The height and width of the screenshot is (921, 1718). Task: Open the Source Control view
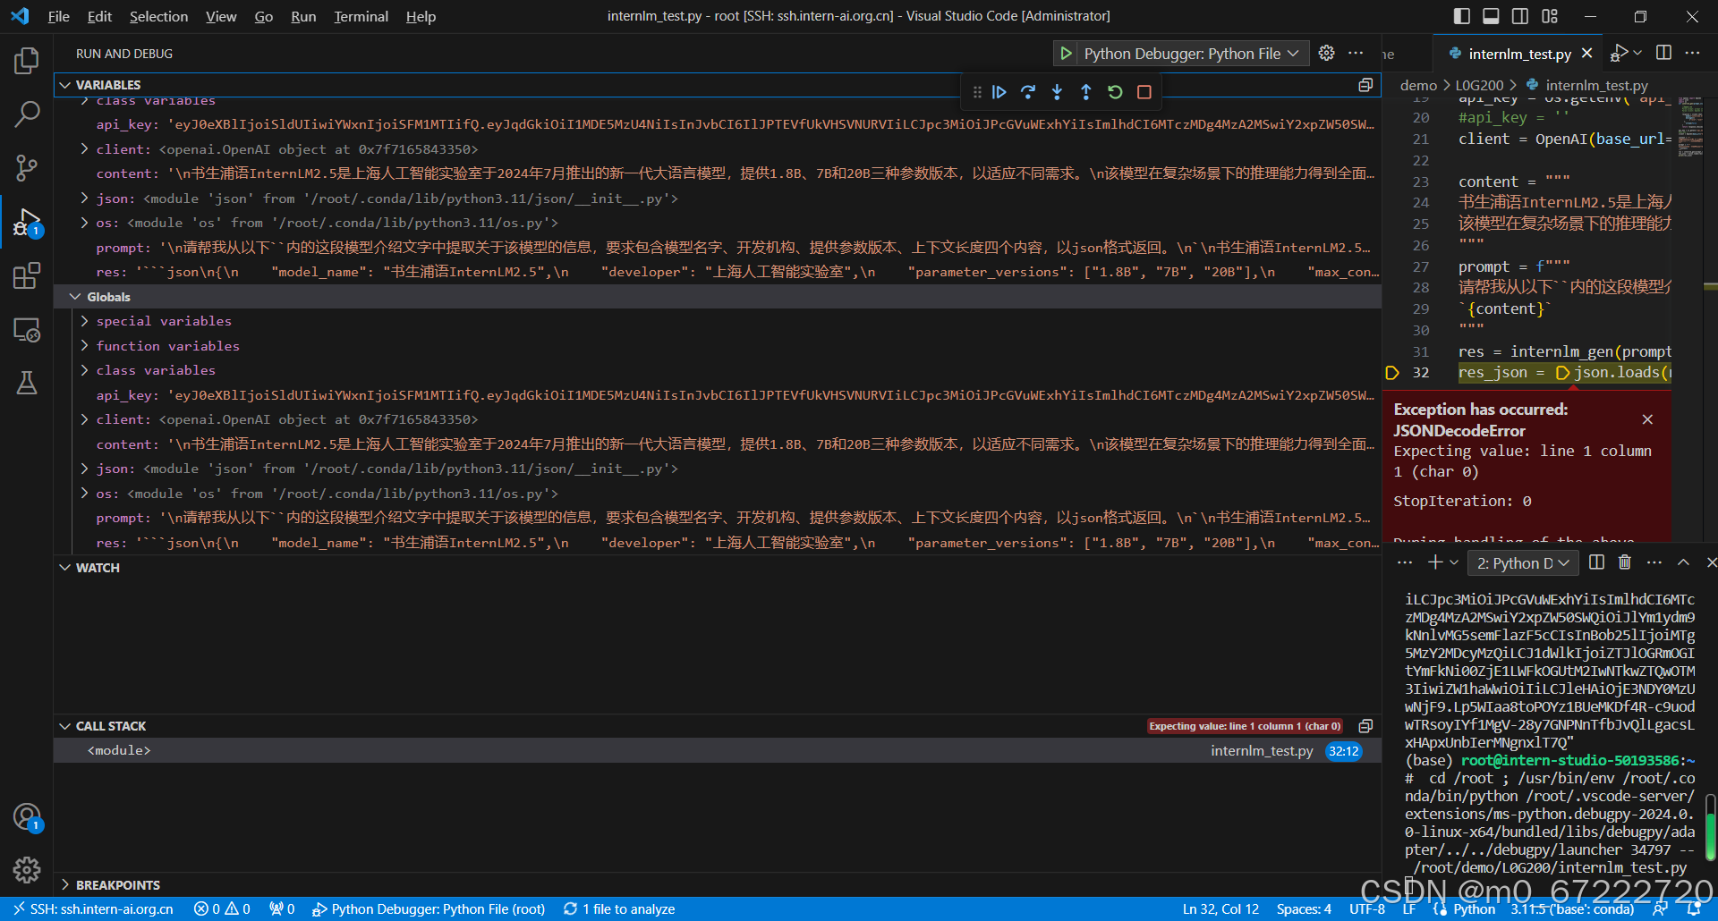27,167
